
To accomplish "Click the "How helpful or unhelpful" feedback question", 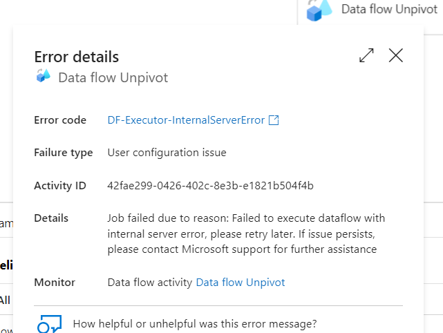I will pyautogui.click(x=195, y=323).
